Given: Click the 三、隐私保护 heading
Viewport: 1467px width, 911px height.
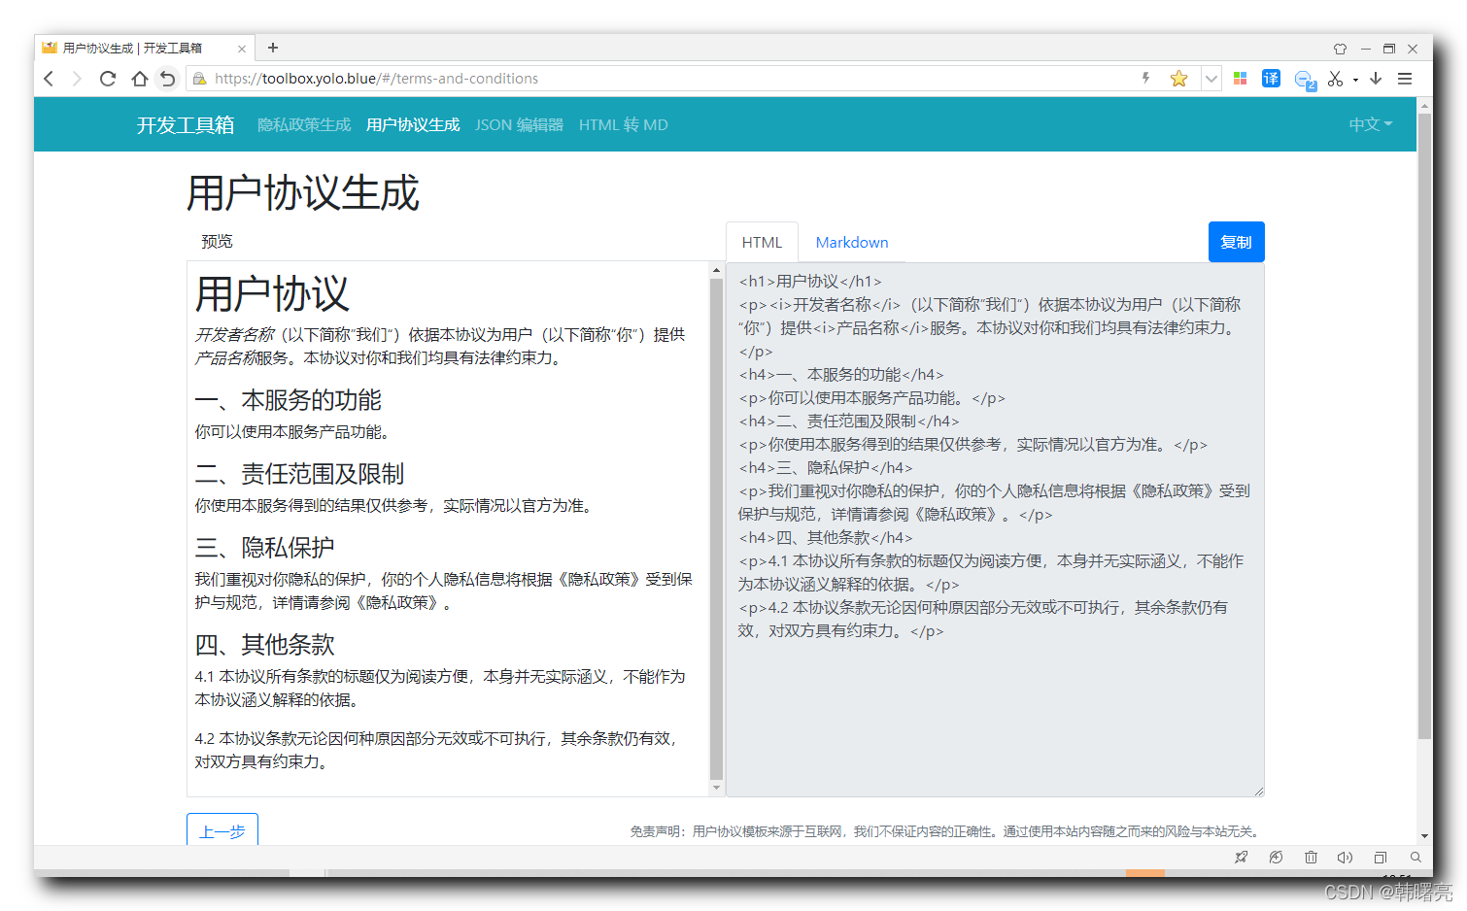Looking at the screenshot, I should (264, 548).
